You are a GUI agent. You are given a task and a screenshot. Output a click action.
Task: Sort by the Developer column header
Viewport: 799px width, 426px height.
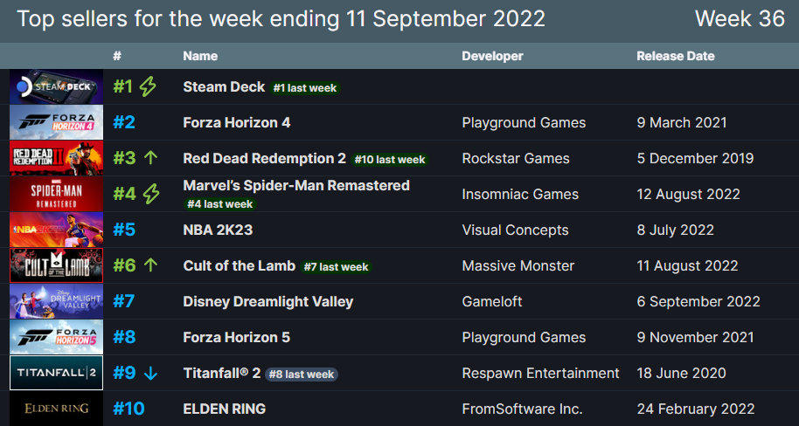pos(492,56)
